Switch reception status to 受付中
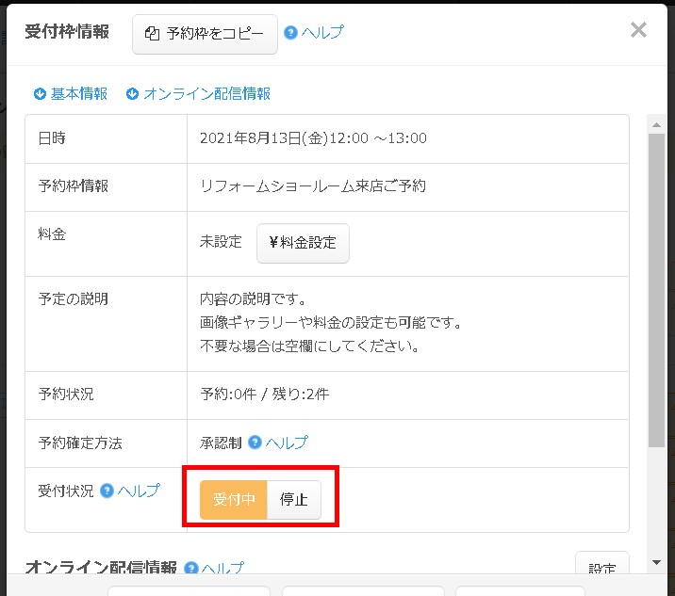Viewport: 675px width, 596px height. pos(234,500)
